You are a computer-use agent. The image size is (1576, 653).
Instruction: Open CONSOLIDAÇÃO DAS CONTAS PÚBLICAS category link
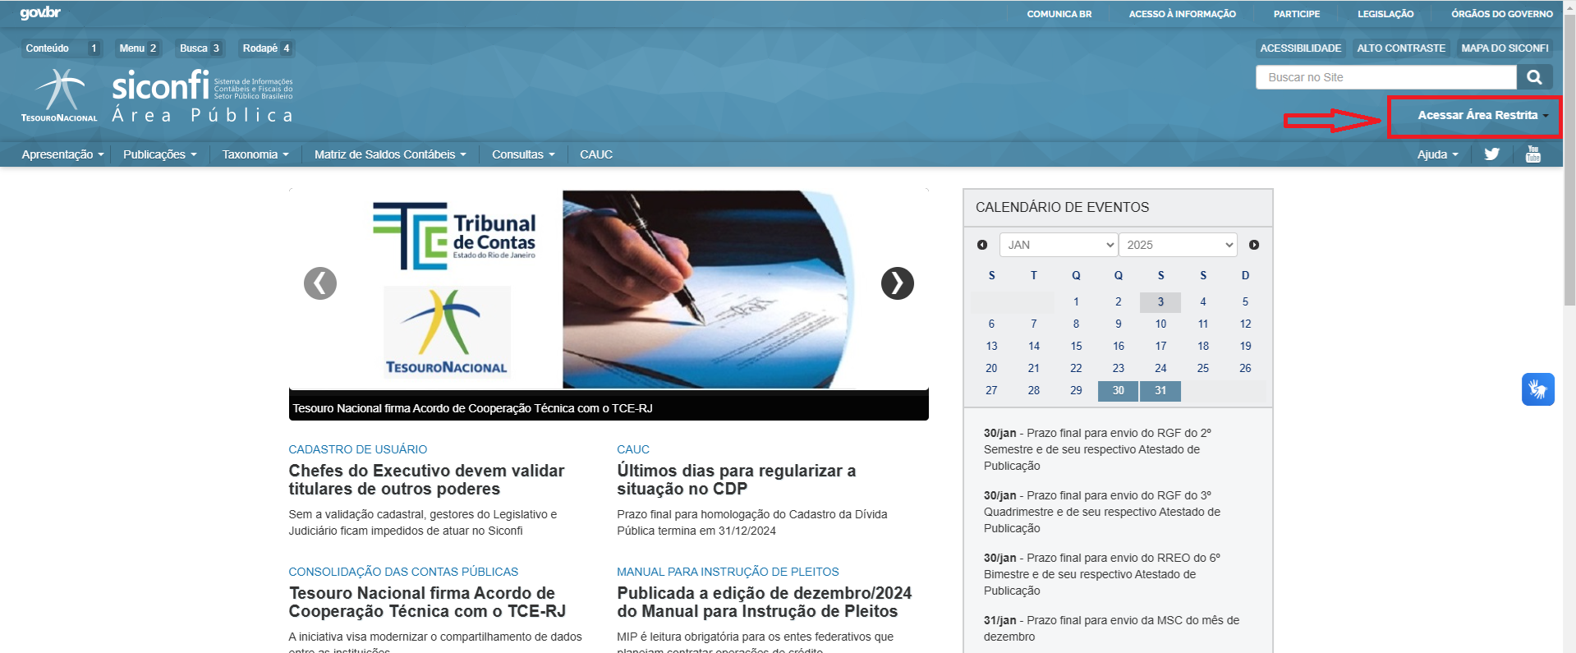[403, 572]
